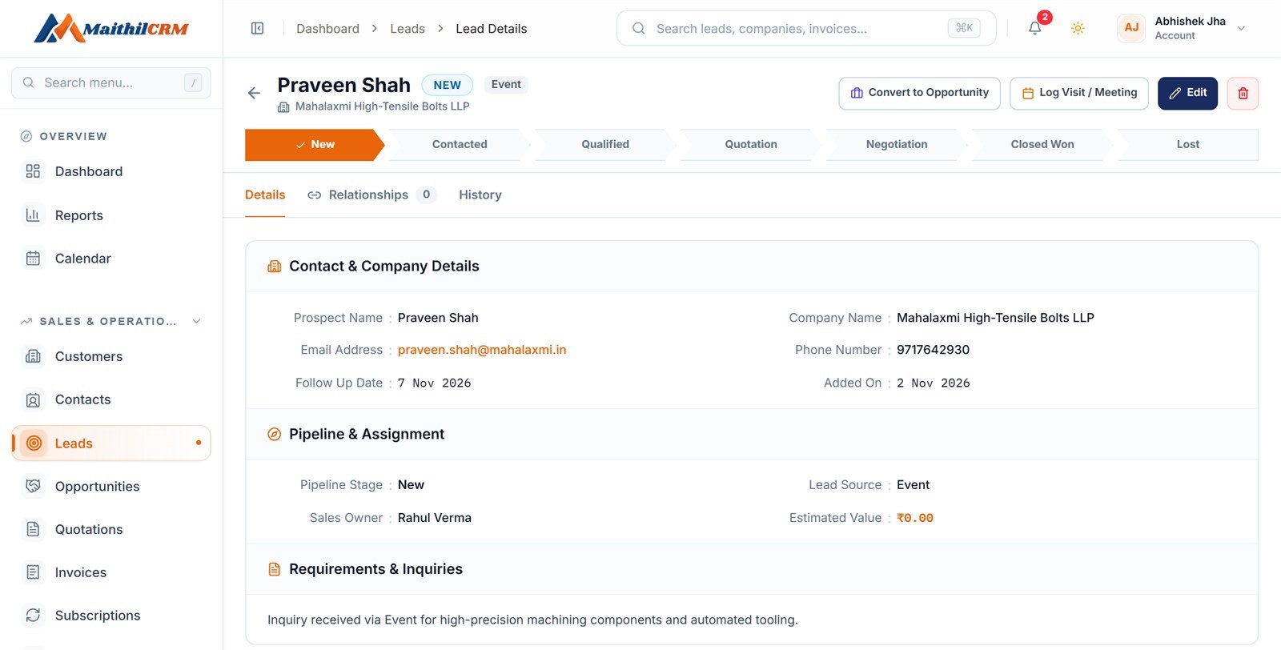Image resolution: width=1281 pixels, height=650 pixels.
Task: Open Contacts in the sidebar
Action: click(x=111, y=399)
